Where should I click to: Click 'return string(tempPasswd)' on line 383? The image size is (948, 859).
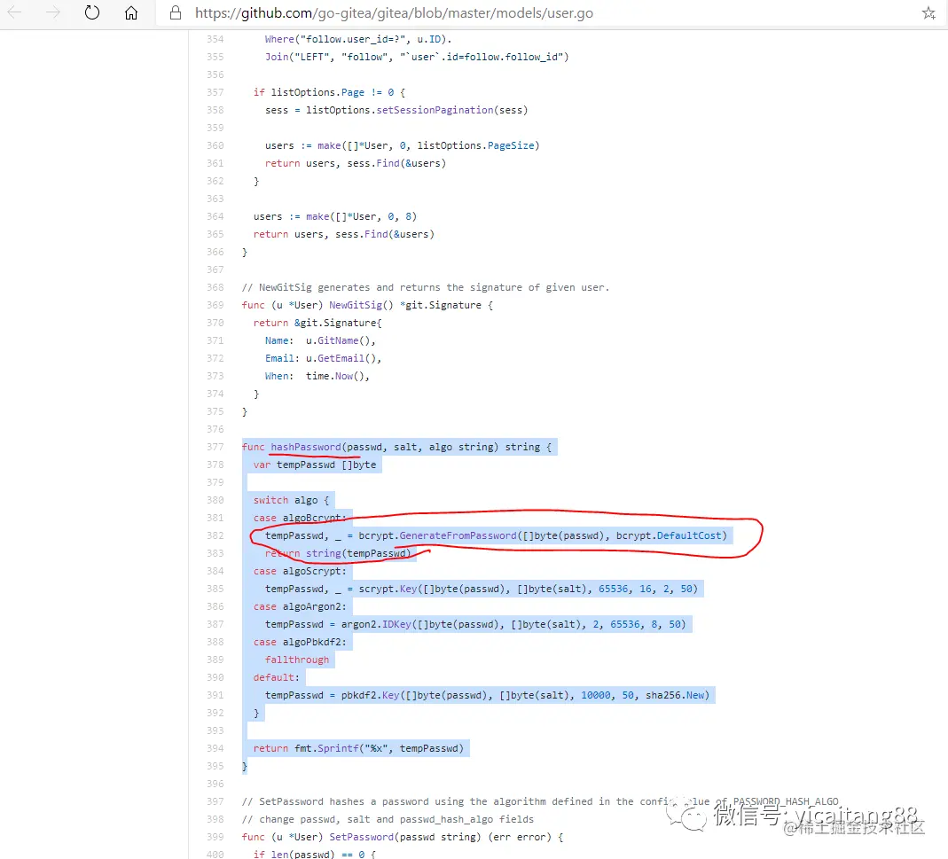(338, 553)
